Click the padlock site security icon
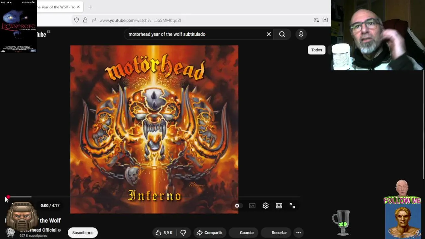 click(85, 20)
